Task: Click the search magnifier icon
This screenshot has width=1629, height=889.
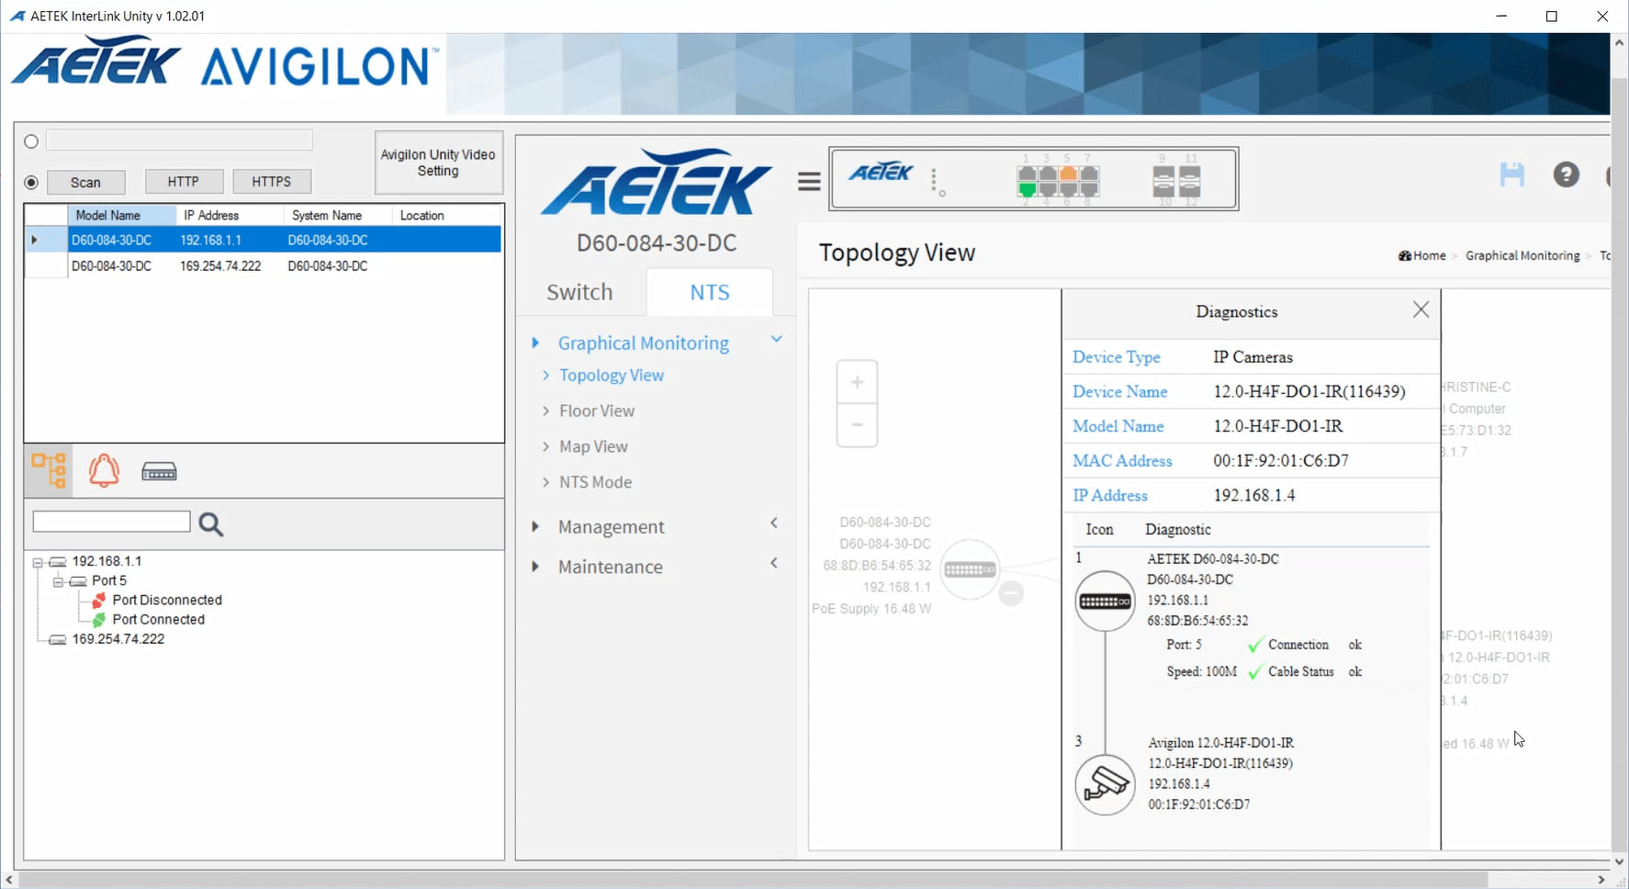Action: coord(211,524)
